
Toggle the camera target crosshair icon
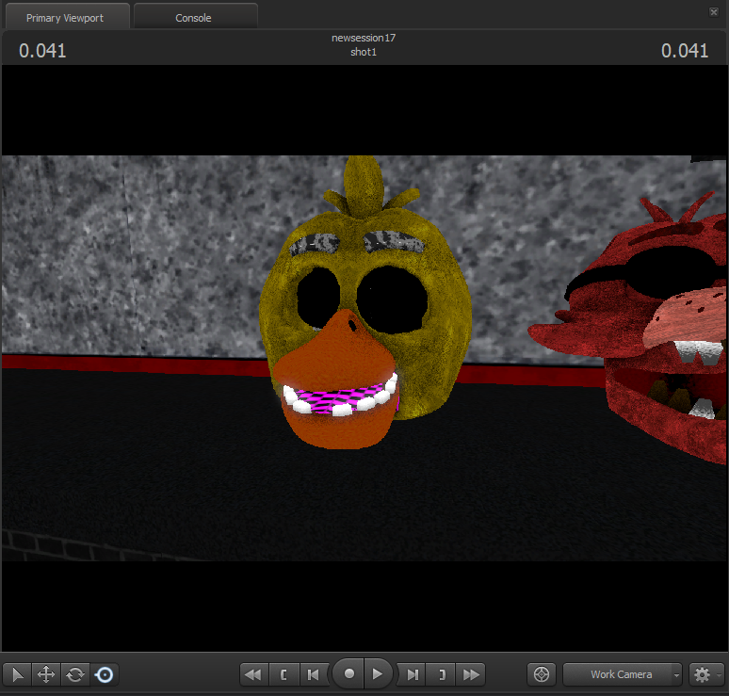pyautogui.click(x=542, y=674)
